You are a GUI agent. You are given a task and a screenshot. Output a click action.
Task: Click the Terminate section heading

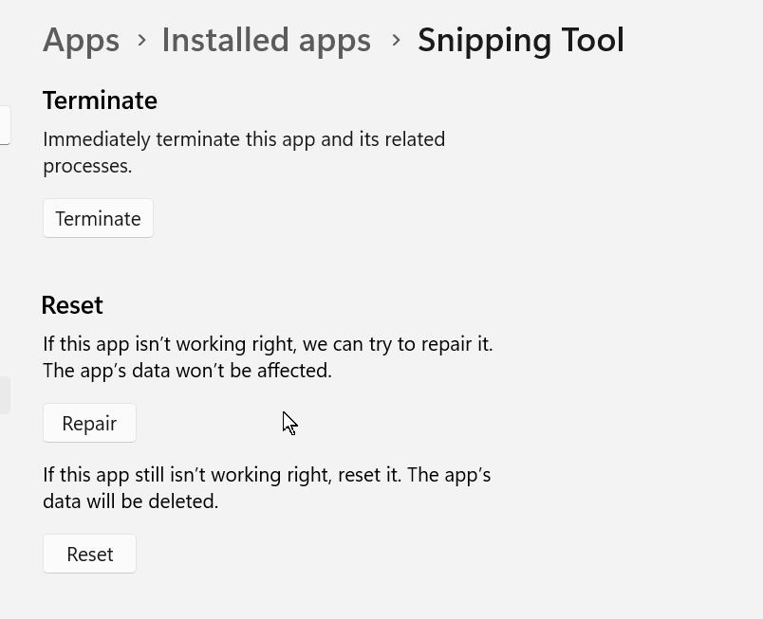tap(100, 100)
